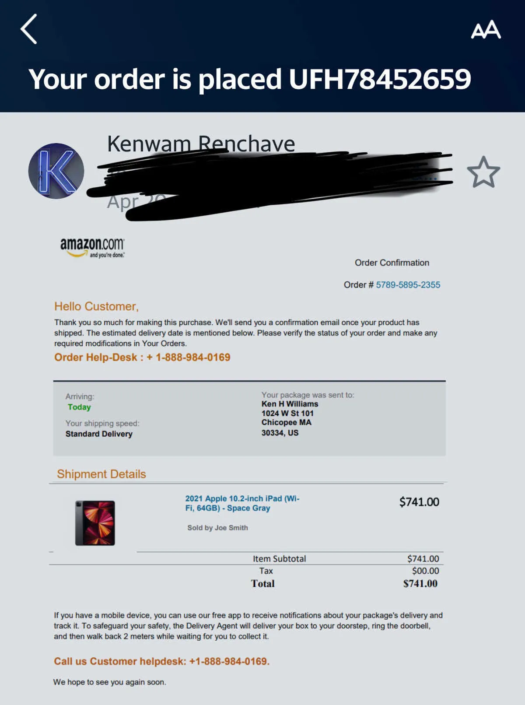Tap sender name Kenwam Renchave
This screenshot has height=705, width=525.
point(201,144)
